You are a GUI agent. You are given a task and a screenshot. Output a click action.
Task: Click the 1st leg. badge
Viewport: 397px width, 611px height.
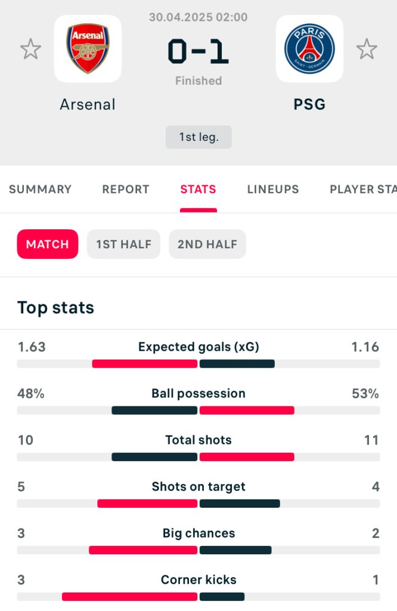coord(199,137)
